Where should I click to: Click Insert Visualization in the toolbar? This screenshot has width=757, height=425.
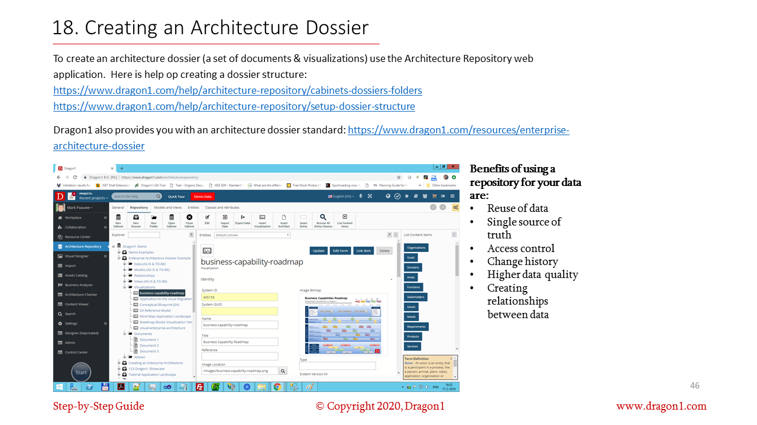pos(262,220)
